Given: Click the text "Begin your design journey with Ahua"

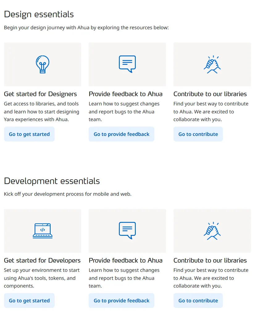Looking at the screenshot, I should [x=47, y=27].
